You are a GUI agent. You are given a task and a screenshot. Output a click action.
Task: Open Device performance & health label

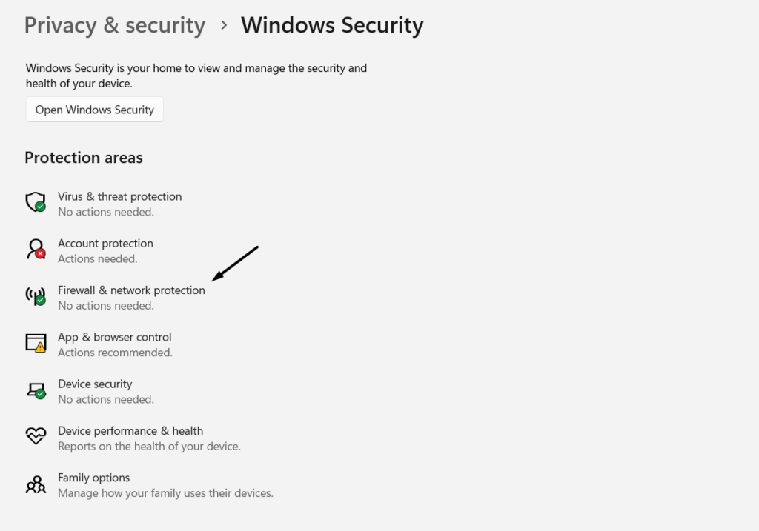[130, 430]
